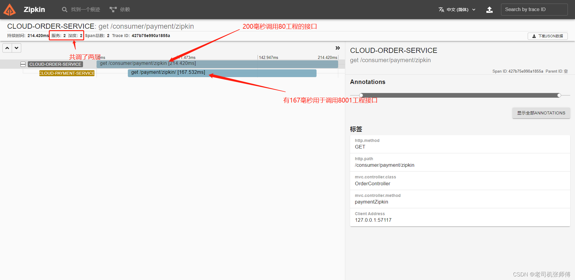
Task: Select the CLOUD-PAYMENT-SERVICE service label
Action: point(67,73)
